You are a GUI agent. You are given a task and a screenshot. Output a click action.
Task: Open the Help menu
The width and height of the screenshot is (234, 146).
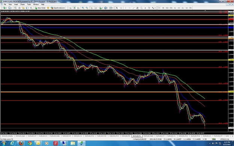43,4
